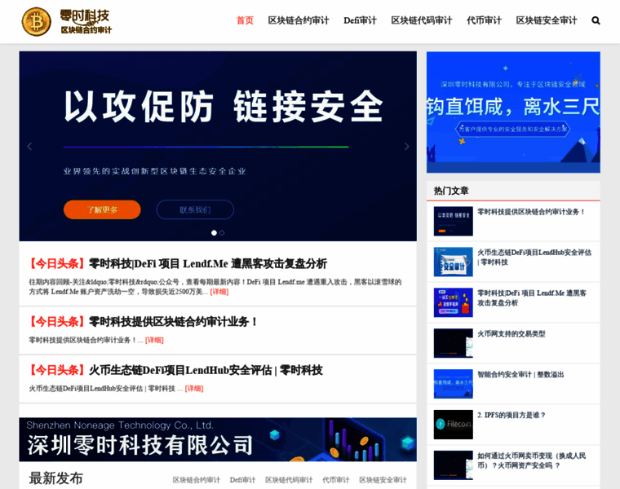Open sidebar article 智能合约安全审计 | 整数溢出
Viewport: 620px width, 489px height.
click(520, 375)
